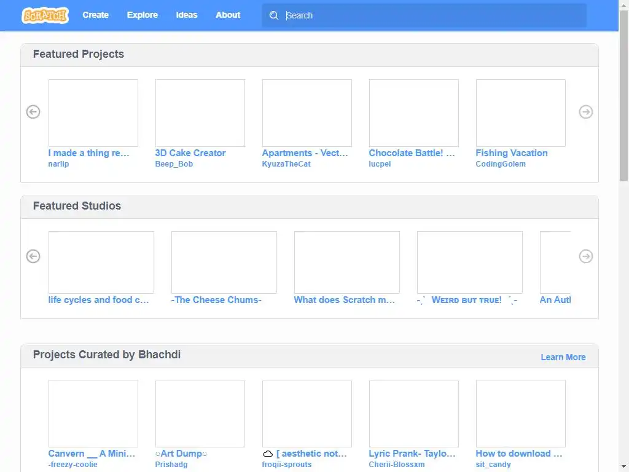629x472 pixels.
Task: Click thumbnail above 'Apartments - Vect…'
Action: (x=307, y=113)
